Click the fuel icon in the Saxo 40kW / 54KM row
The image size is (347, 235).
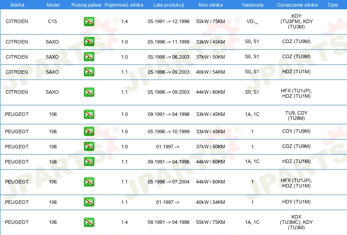click(89, 72)
